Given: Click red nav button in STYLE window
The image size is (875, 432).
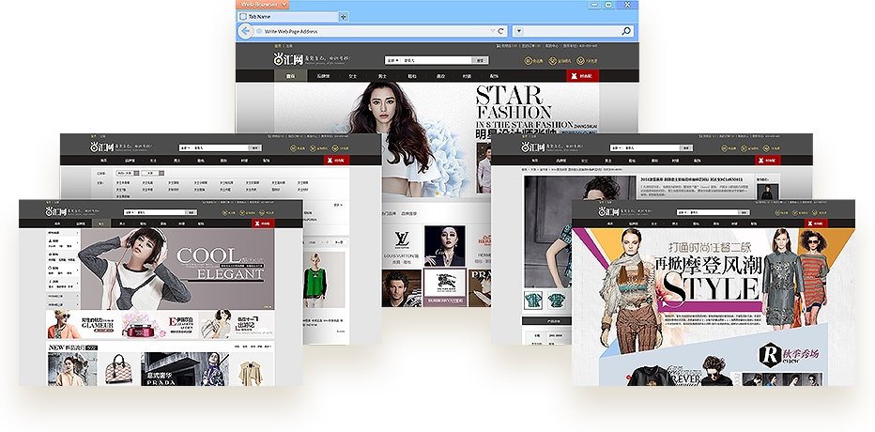Looking at the screenshot, I should coord(816,224).
